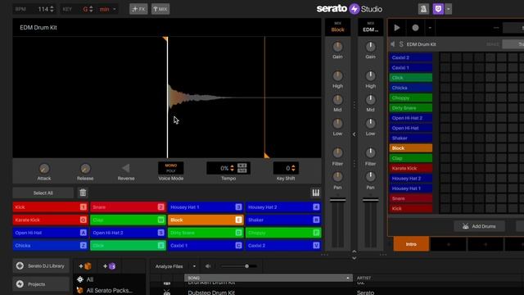Click the preview volume speaker icon

208,266
